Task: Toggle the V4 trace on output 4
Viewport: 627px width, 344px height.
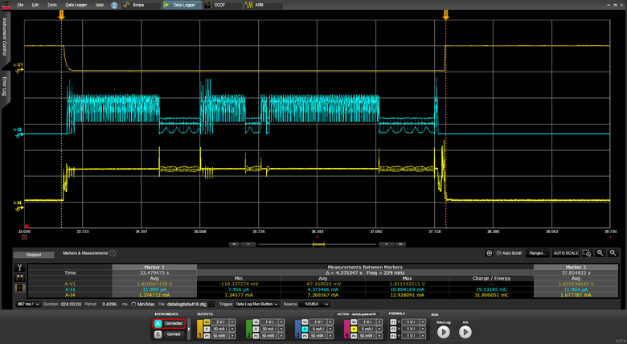Action: click(x=354, y=322)
